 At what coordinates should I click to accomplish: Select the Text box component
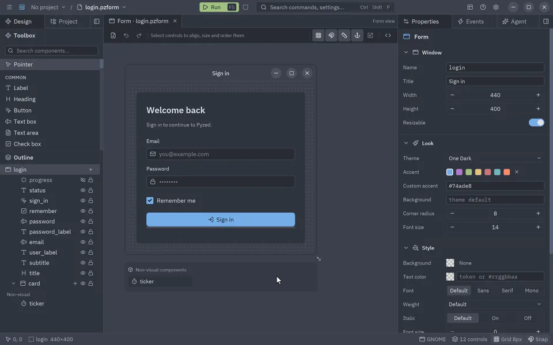tap(50, 122)
